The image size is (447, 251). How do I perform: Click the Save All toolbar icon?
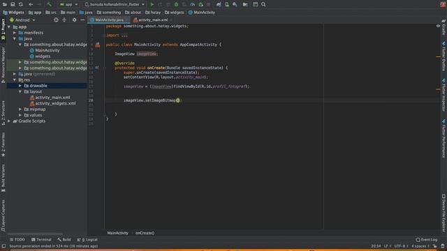[13, 4]
